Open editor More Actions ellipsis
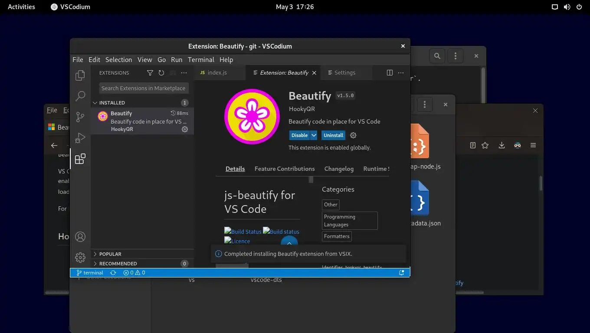 [401, 73]
